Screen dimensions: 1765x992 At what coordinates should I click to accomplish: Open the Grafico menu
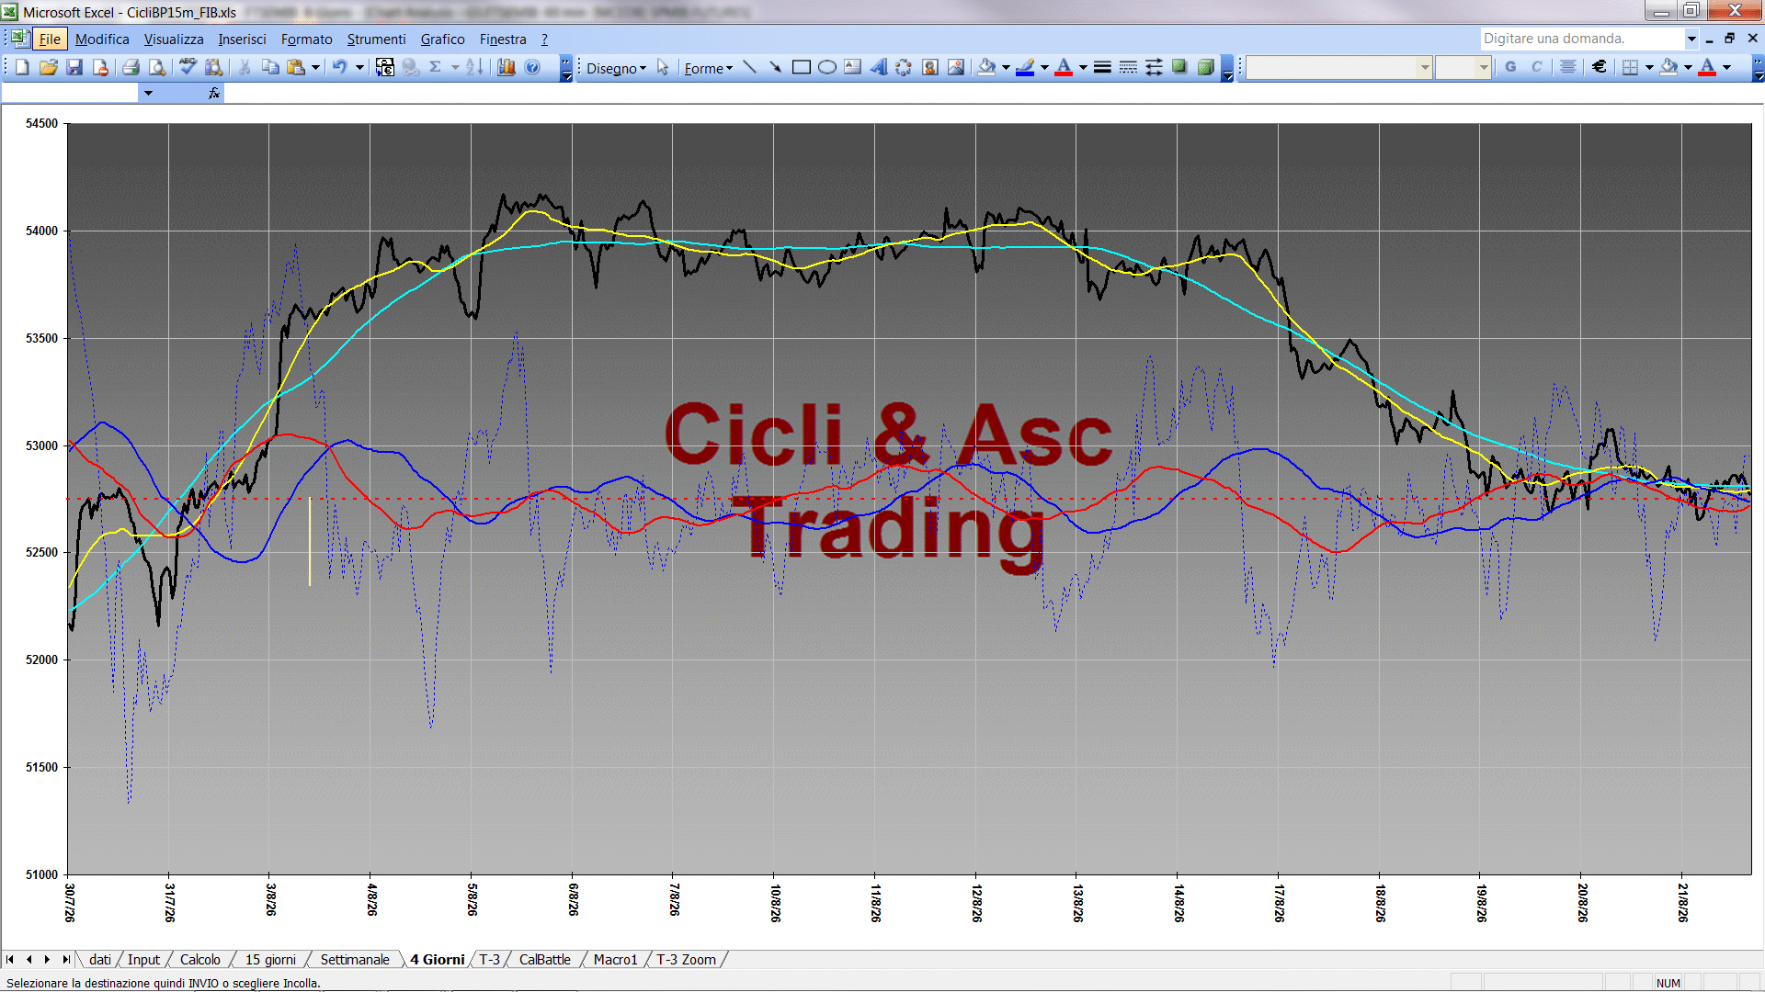(x=442, y=39)
